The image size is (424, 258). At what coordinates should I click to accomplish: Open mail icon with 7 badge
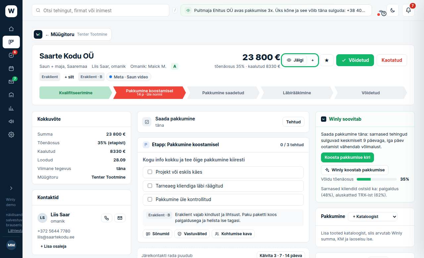click(x=11, y=82)
